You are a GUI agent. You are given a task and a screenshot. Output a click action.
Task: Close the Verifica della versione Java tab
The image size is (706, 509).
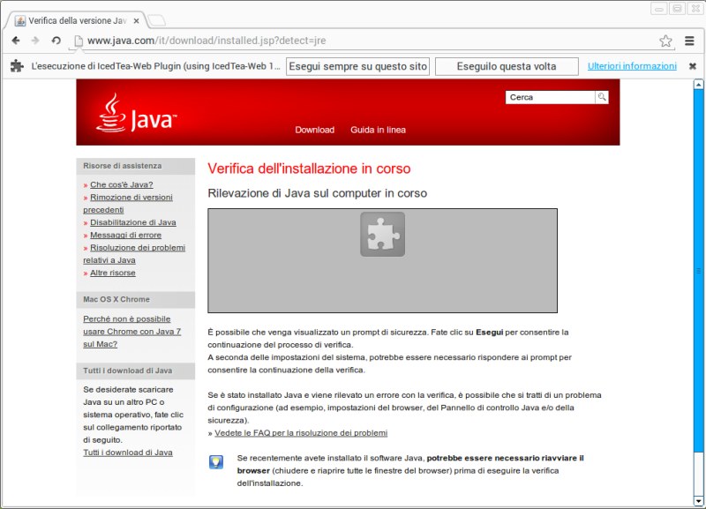pyautogui.click(x=137, y=20)
